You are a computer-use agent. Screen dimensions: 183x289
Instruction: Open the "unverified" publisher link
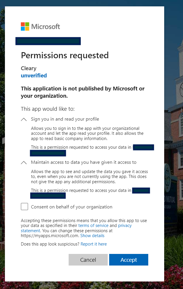click(34, 75)
